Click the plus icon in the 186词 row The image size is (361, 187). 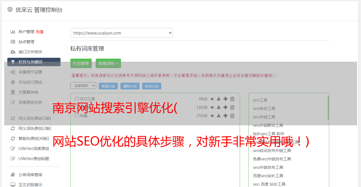pos(225,107)
